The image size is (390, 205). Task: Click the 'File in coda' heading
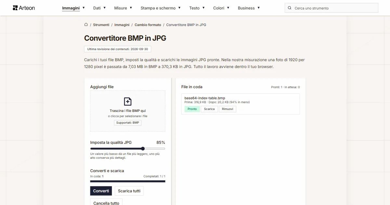pos(192,87)
